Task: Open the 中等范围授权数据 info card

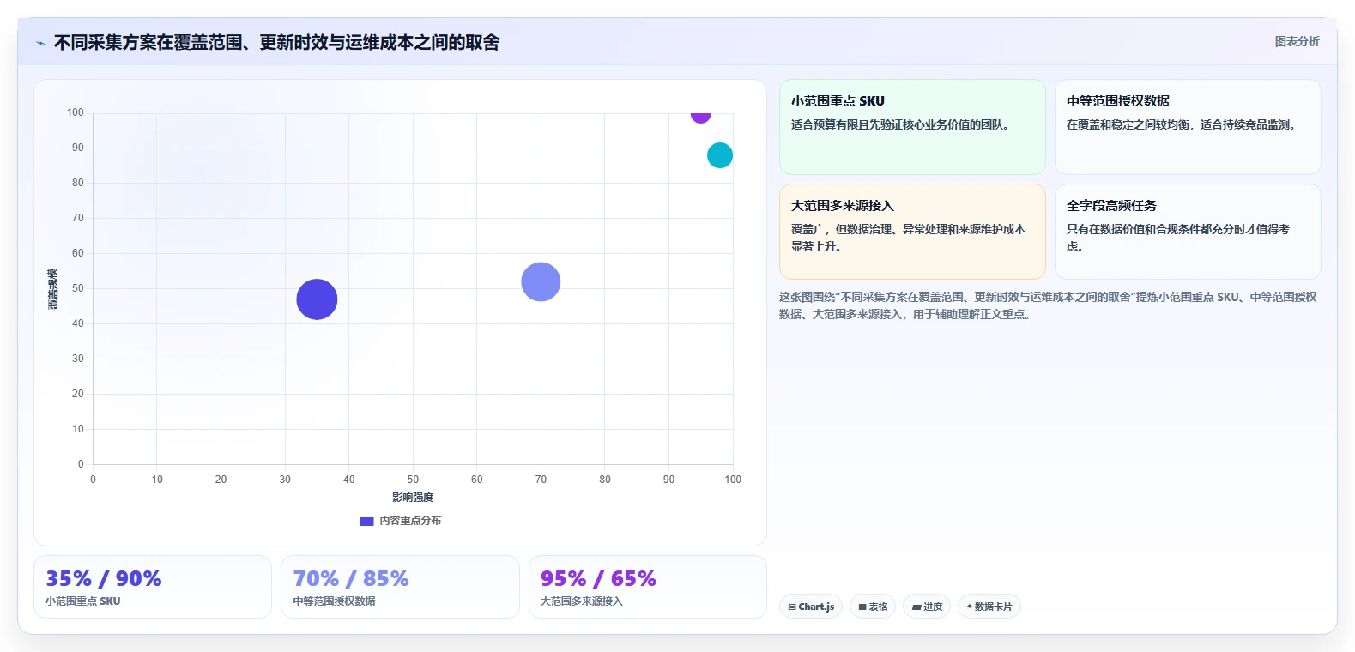Action: click(x=1188, y=127)
